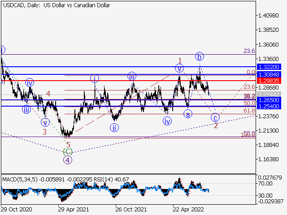Click the purple circled 4 wave label
Viewport: 287px width, 215px height.
pyautogui.click(x=68, y=160)
